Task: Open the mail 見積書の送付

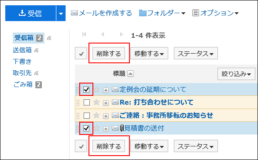Action: pyautogui.click(x=144, y=128)
